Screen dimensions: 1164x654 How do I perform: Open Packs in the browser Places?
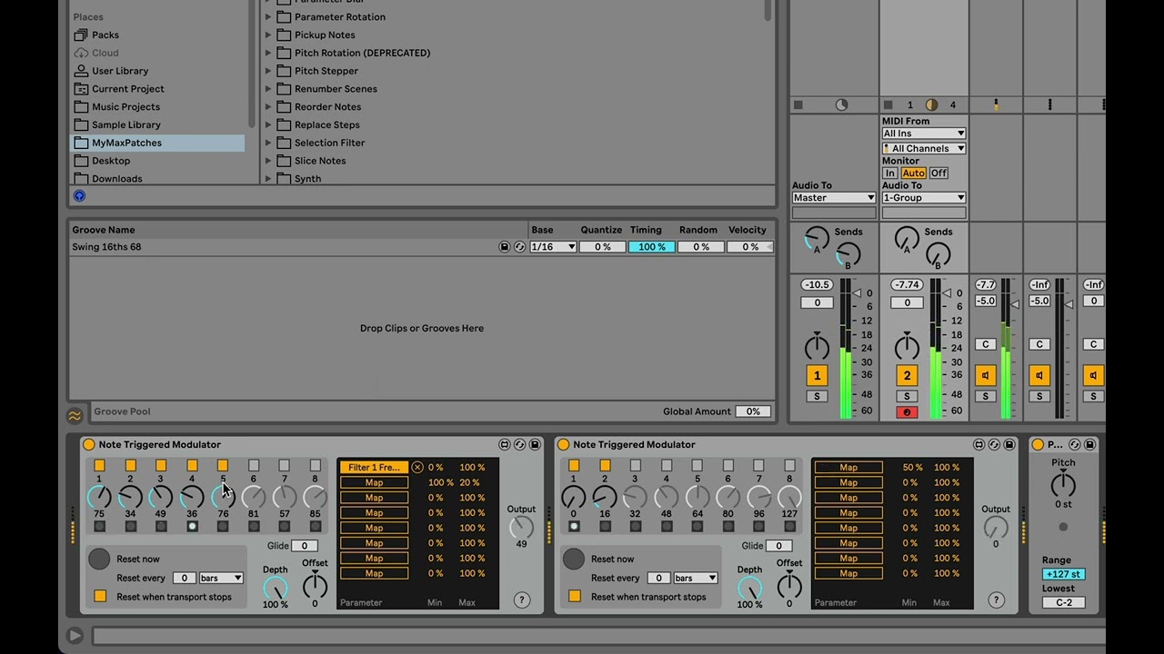[x=105, y=35]
